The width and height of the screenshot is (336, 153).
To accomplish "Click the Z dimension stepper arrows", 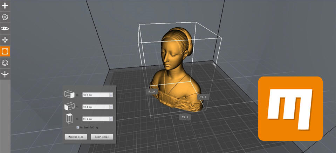I will point(111,119).
